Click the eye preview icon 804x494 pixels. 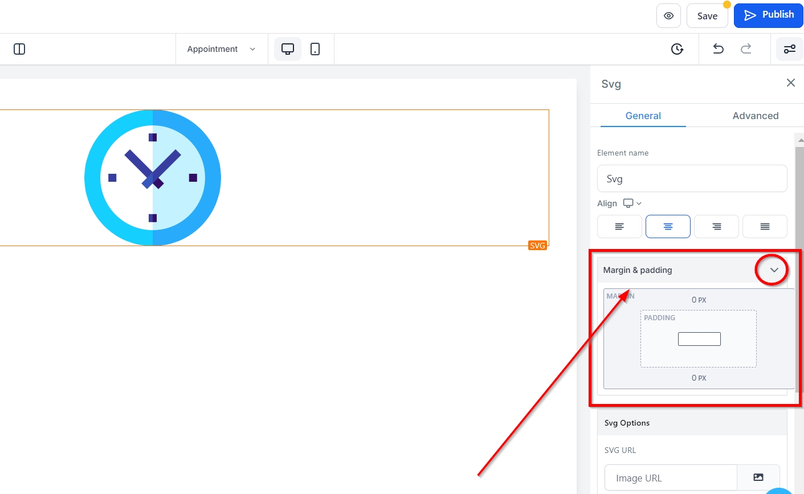point(668,16)
